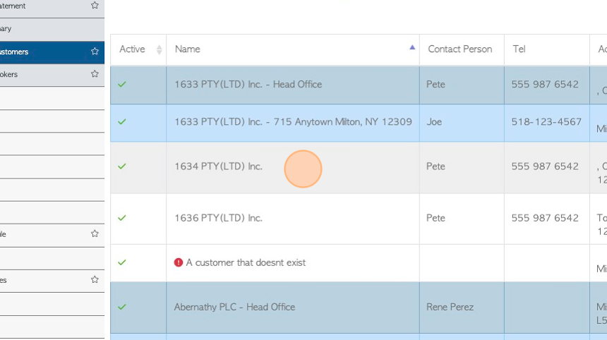
Task: Open customer 1633 PTY(LTD) Inc. - Head Office
Action: coord(248,85)
